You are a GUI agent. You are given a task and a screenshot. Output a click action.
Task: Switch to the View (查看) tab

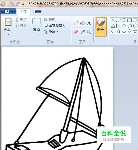38,12
